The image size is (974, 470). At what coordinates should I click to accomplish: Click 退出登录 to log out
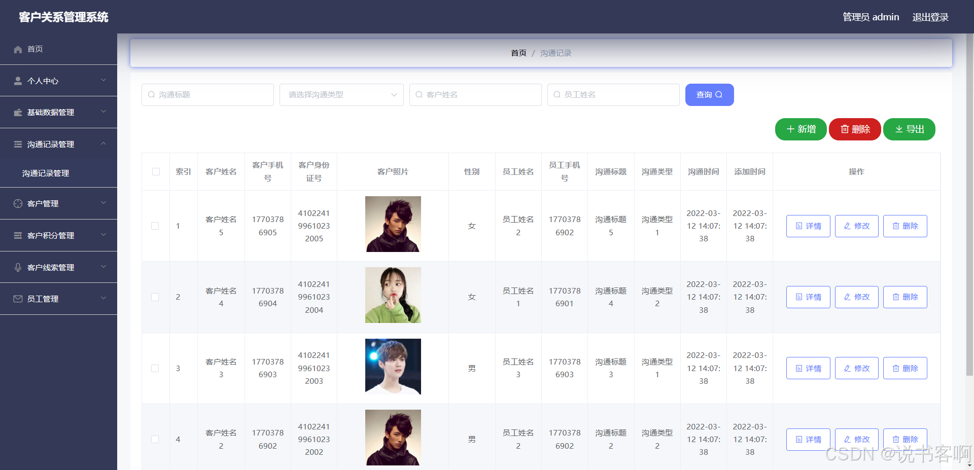coord(930,17)
